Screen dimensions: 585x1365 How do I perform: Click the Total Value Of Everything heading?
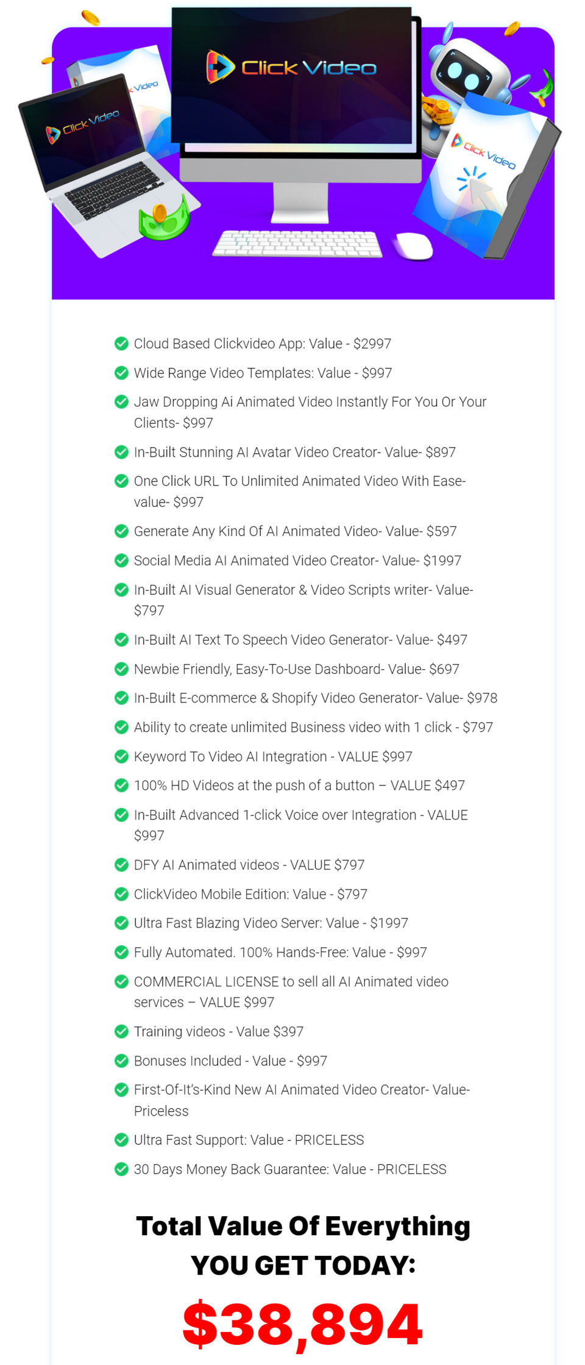coord(303,1227)
